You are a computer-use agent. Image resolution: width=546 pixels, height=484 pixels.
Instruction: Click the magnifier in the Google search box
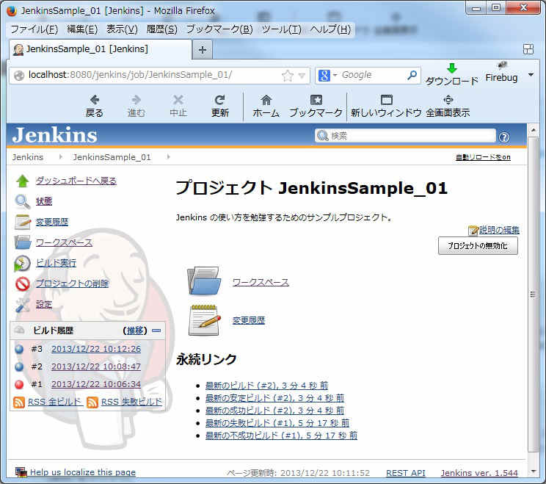tap(412, 75)
